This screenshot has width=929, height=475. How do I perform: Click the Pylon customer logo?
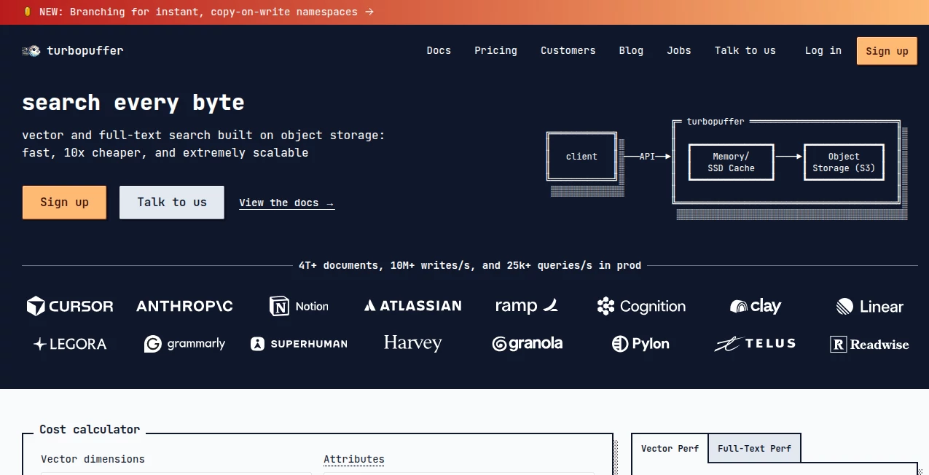coord(641,344)
